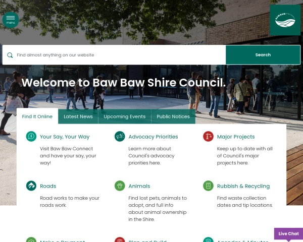Select the Find It Online tab
303x242 pixels.
[x=37, y=116]
